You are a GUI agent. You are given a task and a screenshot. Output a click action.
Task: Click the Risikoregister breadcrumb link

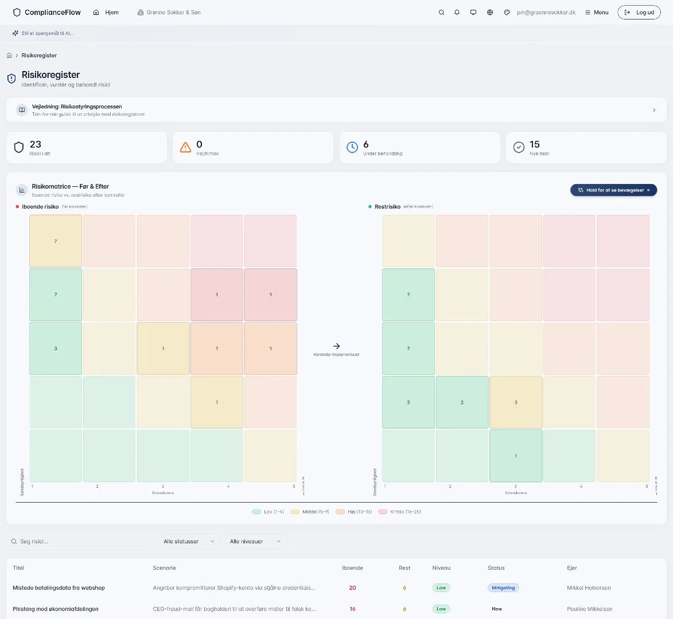point(39,55)
